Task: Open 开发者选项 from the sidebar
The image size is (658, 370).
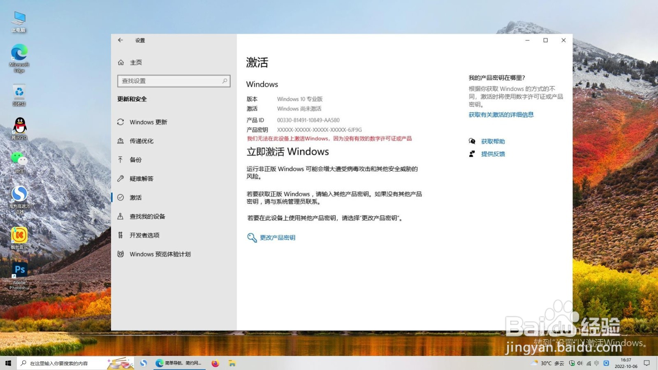Action: pos(144,235)
